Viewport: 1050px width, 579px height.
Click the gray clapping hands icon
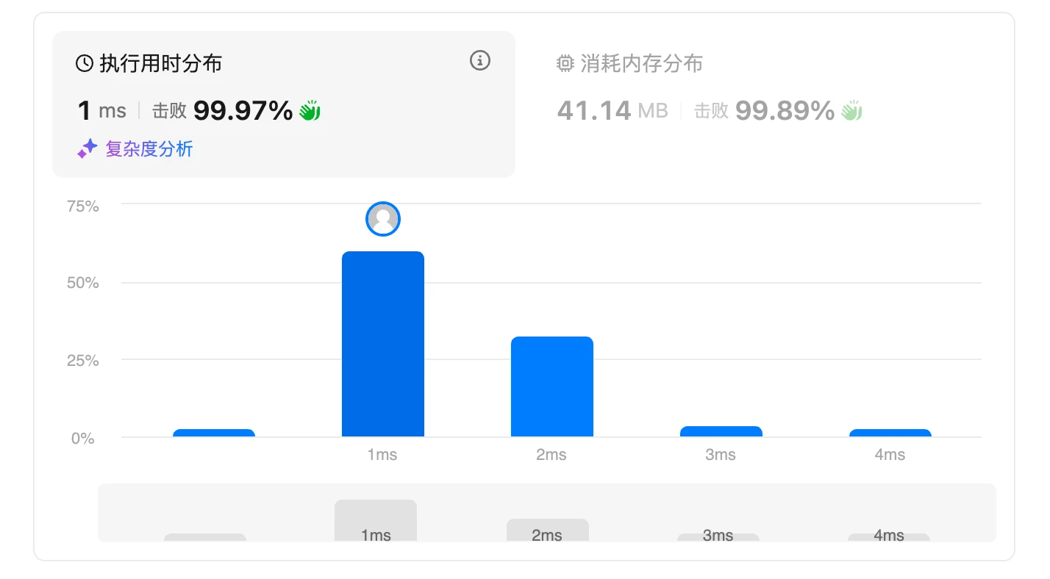click(851, 111)
